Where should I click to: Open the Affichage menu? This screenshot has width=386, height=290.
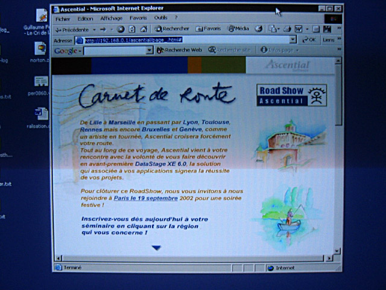coord(111,18)
